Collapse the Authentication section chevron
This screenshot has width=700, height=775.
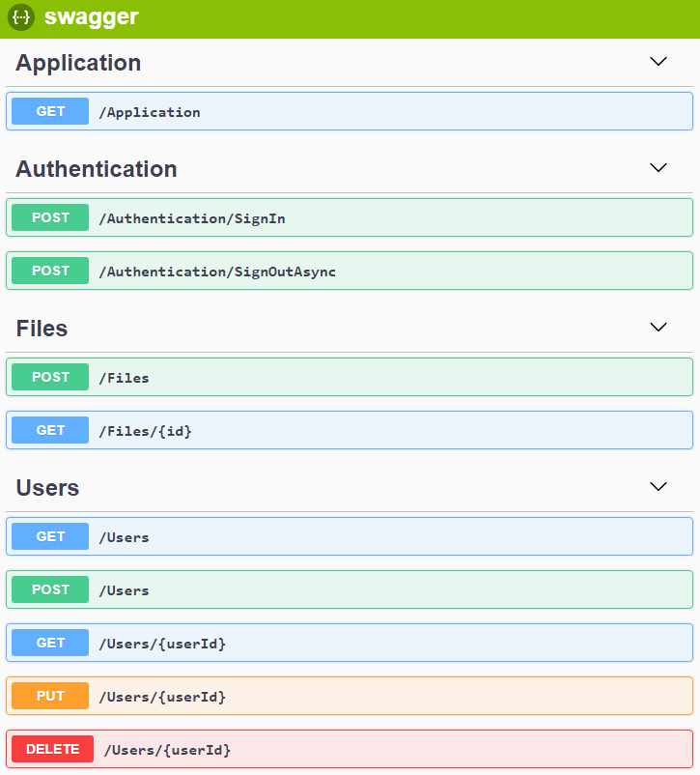(x=658, y=168)
